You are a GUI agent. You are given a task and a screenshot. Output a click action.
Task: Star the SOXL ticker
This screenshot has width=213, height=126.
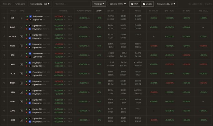pos(4,101)
